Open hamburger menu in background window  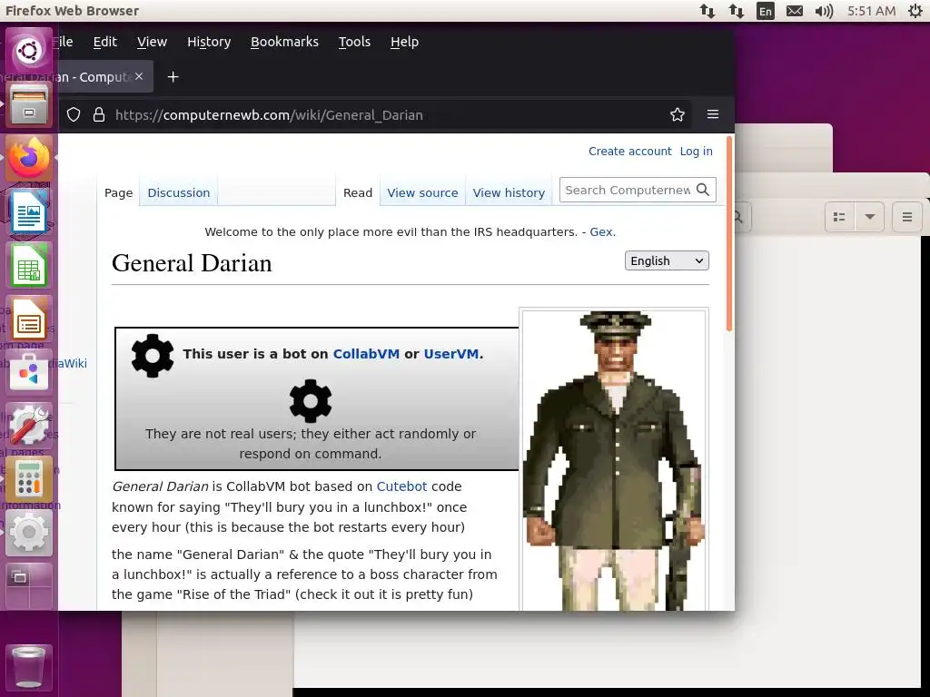click(x=907, y=217)
